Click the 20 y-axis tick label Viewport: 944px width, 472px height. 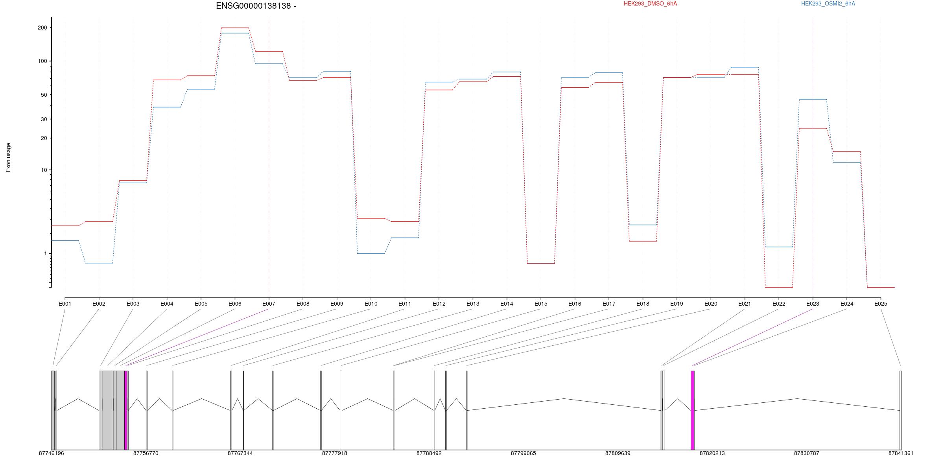coord(44,138)
